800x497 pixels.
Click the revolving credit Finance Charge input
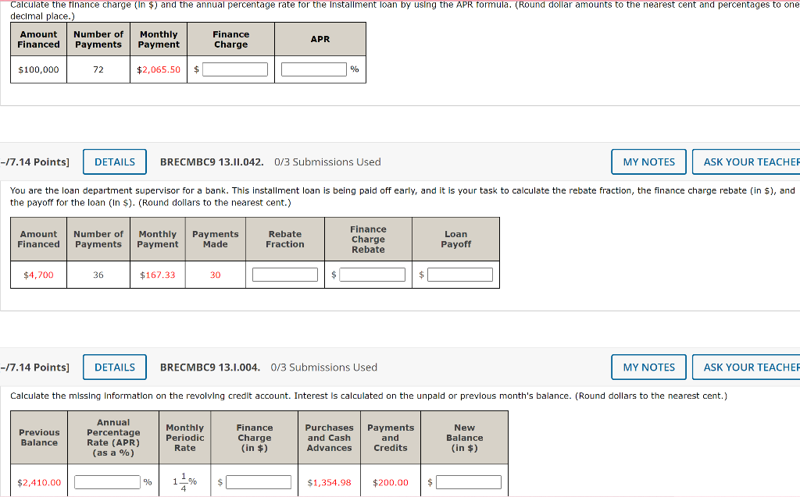tap(259, 482)
